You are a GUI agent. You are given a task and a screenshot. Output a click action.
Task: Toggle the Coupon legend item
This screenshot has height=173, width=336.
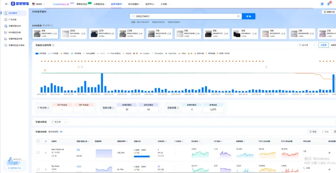coord(145,53)
